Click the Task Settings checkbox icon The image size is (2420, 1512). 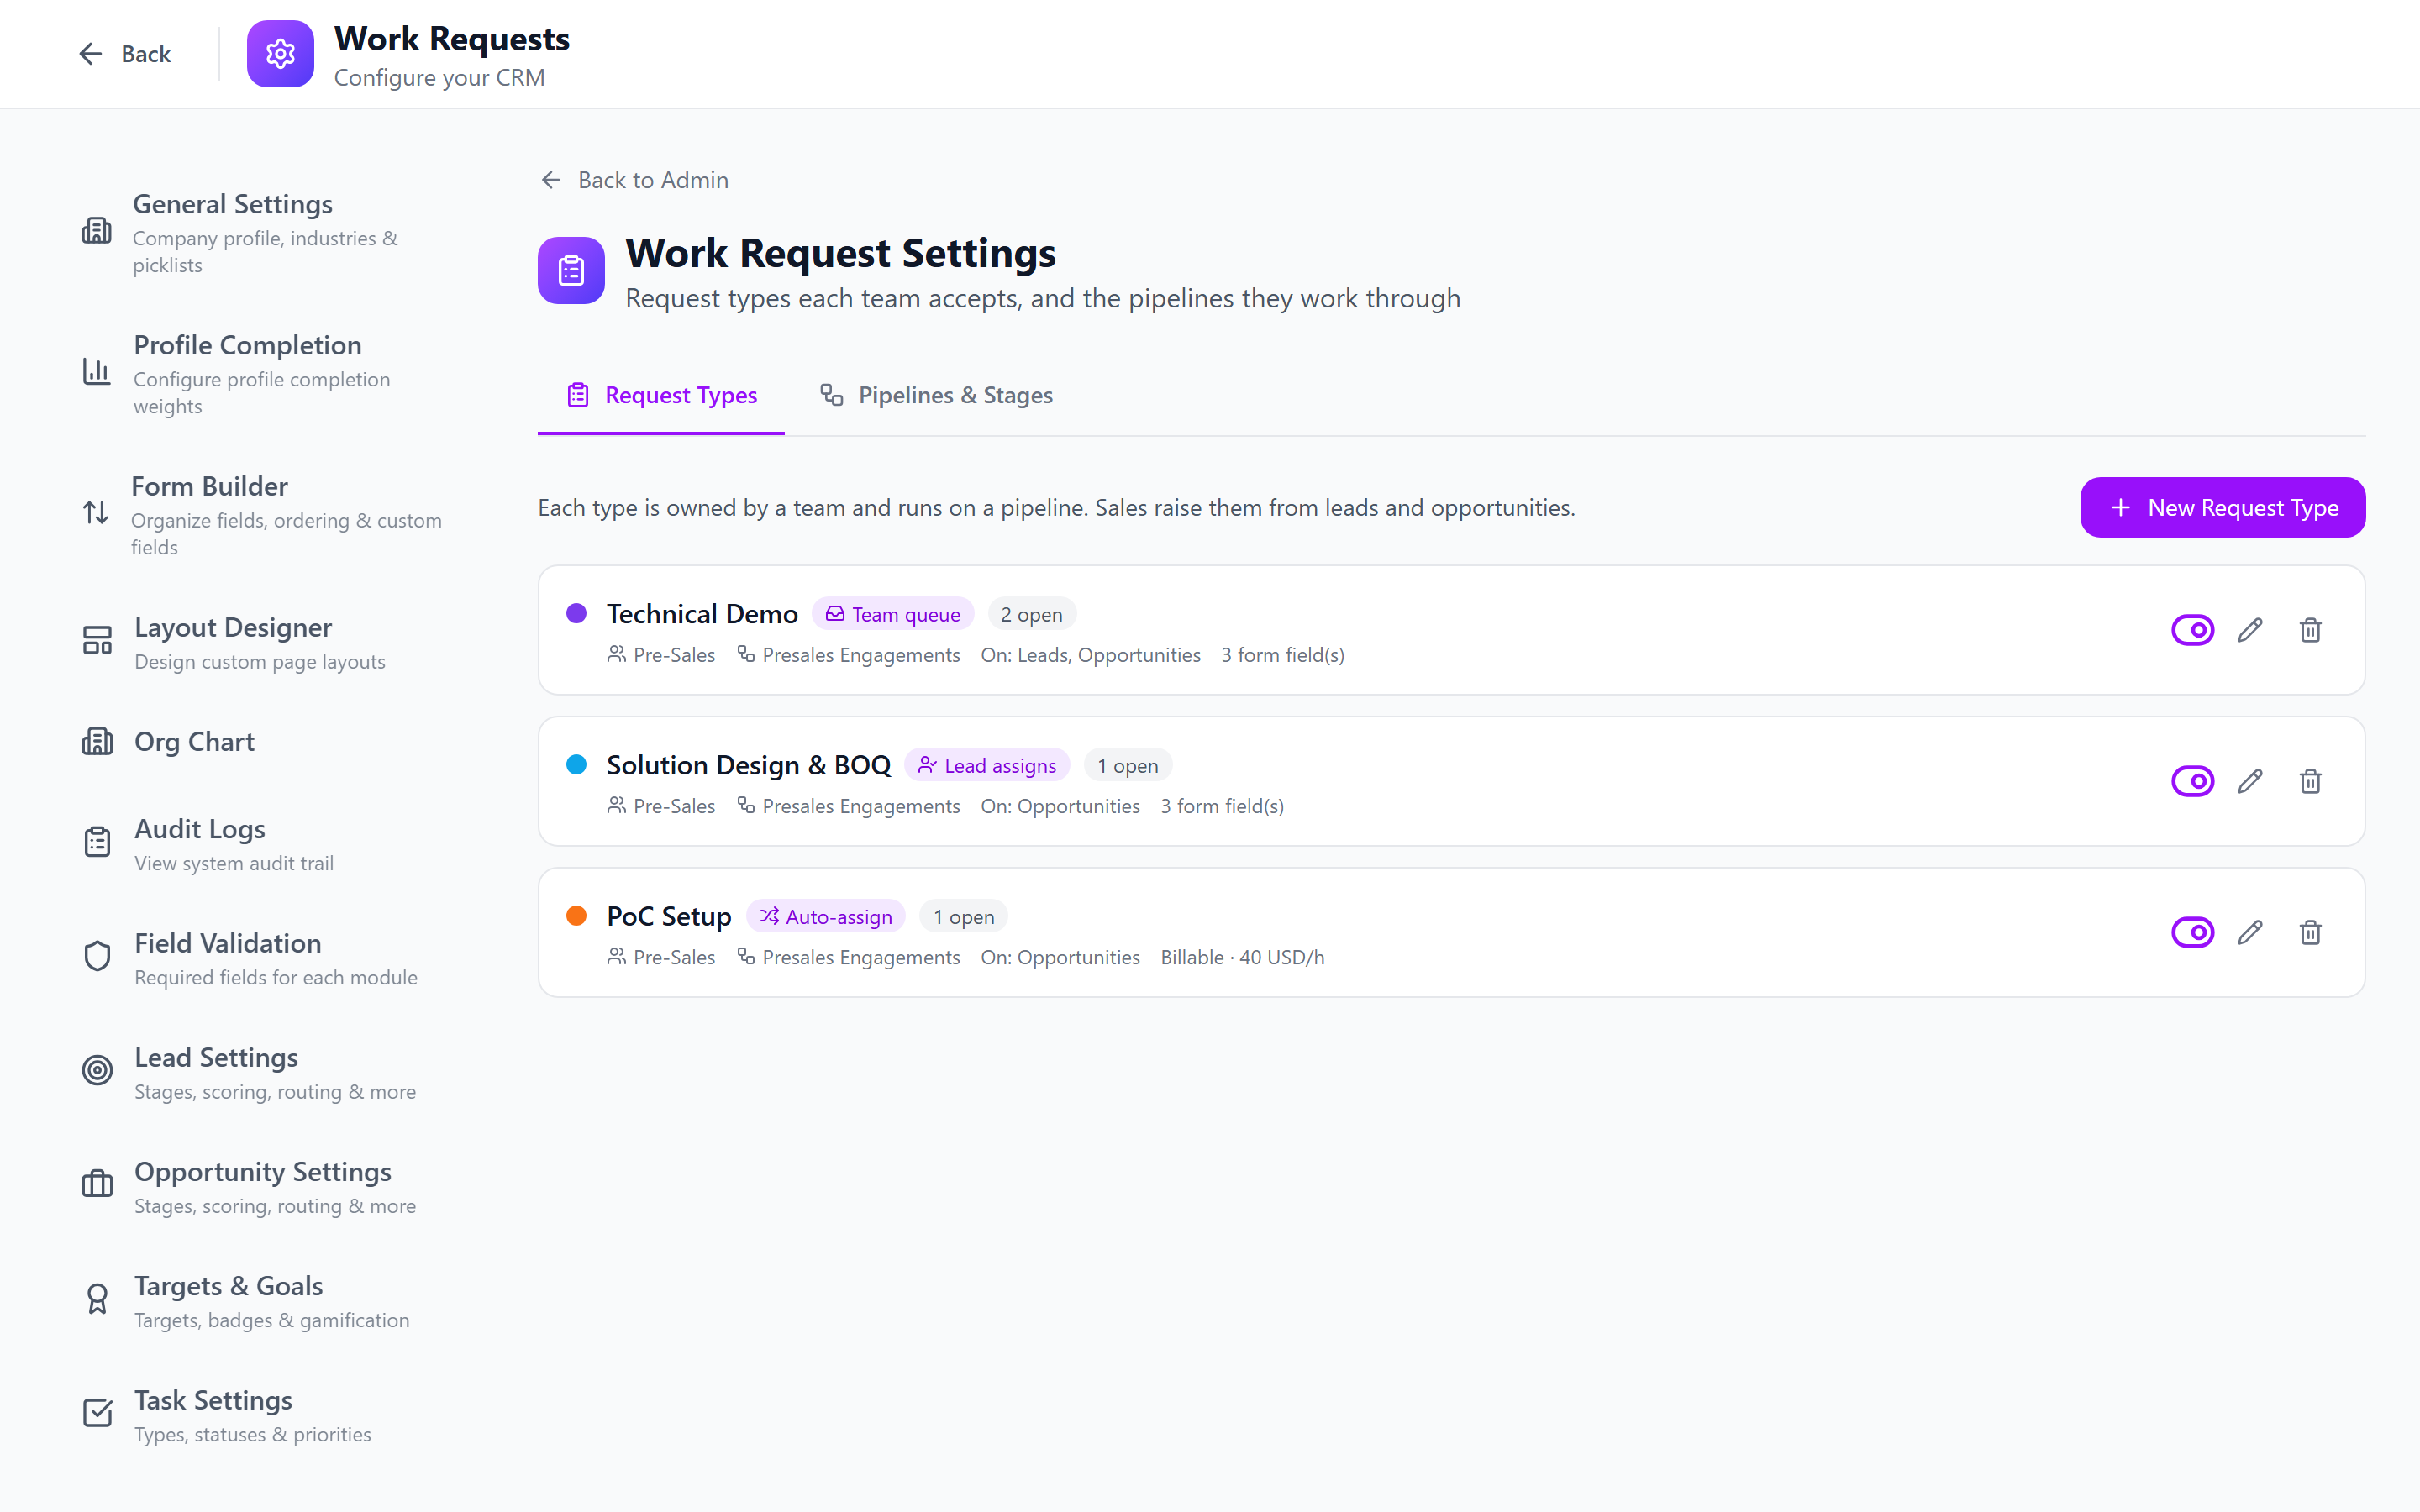point(97,1412)
